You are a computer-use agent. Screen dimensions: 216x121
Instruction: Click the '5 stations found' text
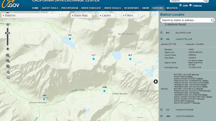(175, 24)
